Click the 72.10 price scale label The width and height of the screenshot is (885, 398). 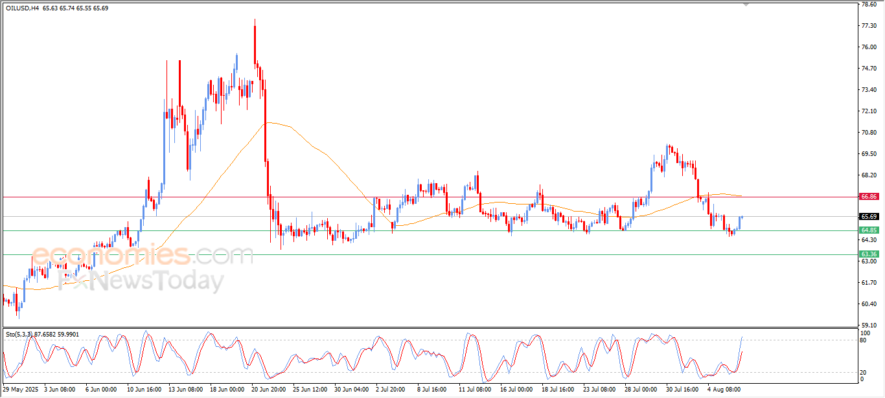(x=869, y=111)
